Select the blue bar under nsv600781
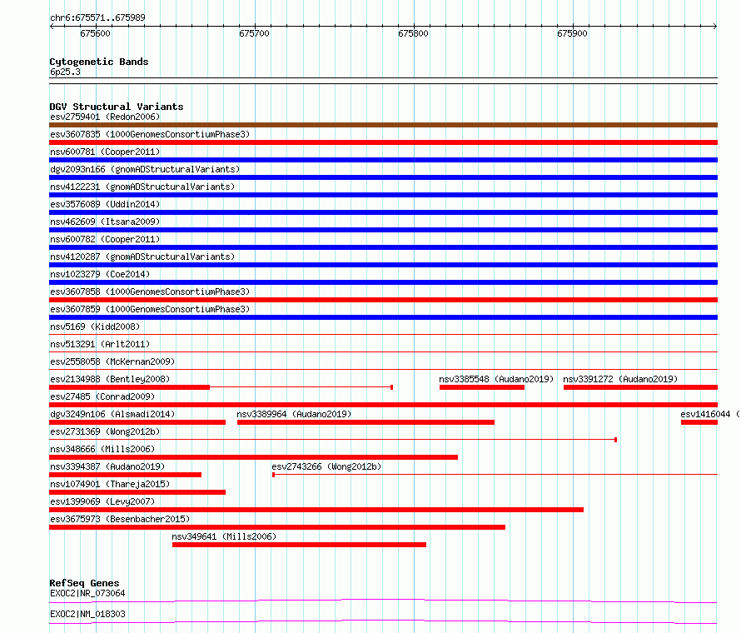Image resolution: width=741 pixels, height=633 pixels. [383, 160]
